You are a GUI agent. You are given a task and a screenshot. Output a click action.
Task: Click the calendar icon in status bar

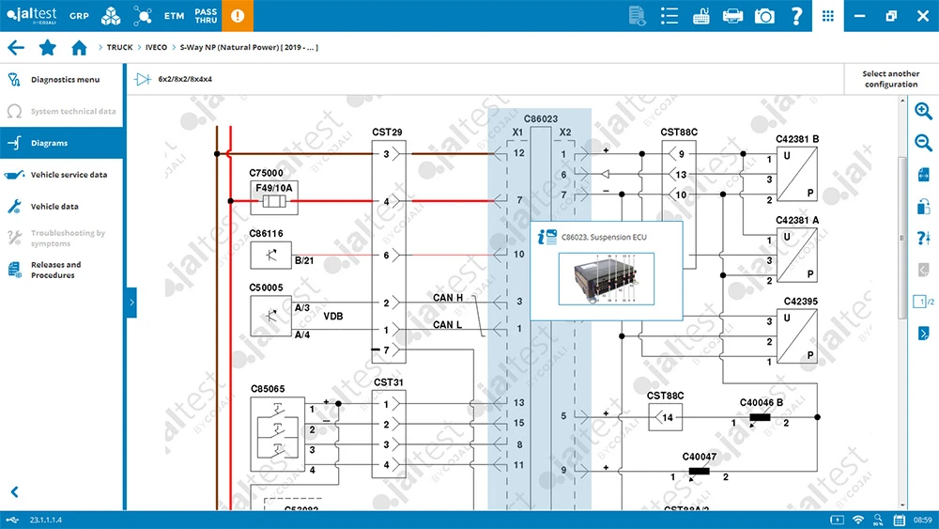click(899, 520)
